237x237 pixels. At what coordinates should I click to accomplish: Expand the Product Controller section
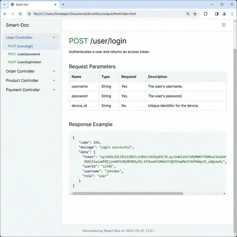(54, 80)
